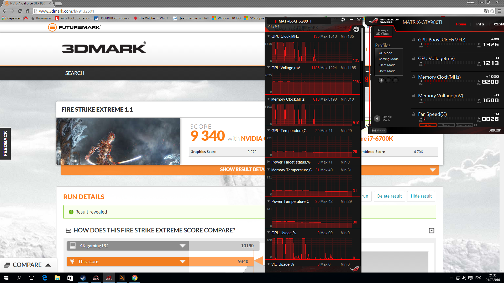Viewport: 504px width, 283px height.
Task: Collapse the Power Temperature,C graph
Action: point(269,201)
